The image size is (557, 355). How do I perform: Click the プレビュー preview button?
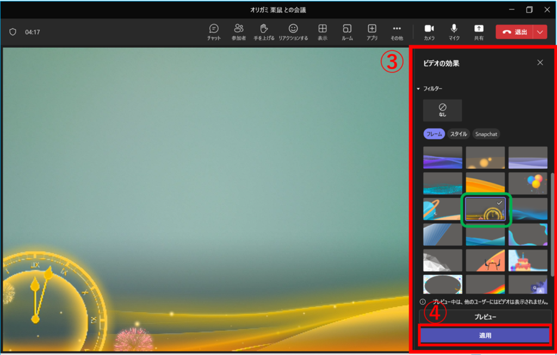(485, 316)
